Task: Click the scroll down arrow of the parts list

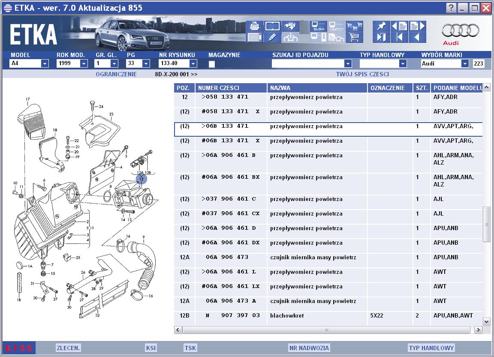Action: [486, 322]
